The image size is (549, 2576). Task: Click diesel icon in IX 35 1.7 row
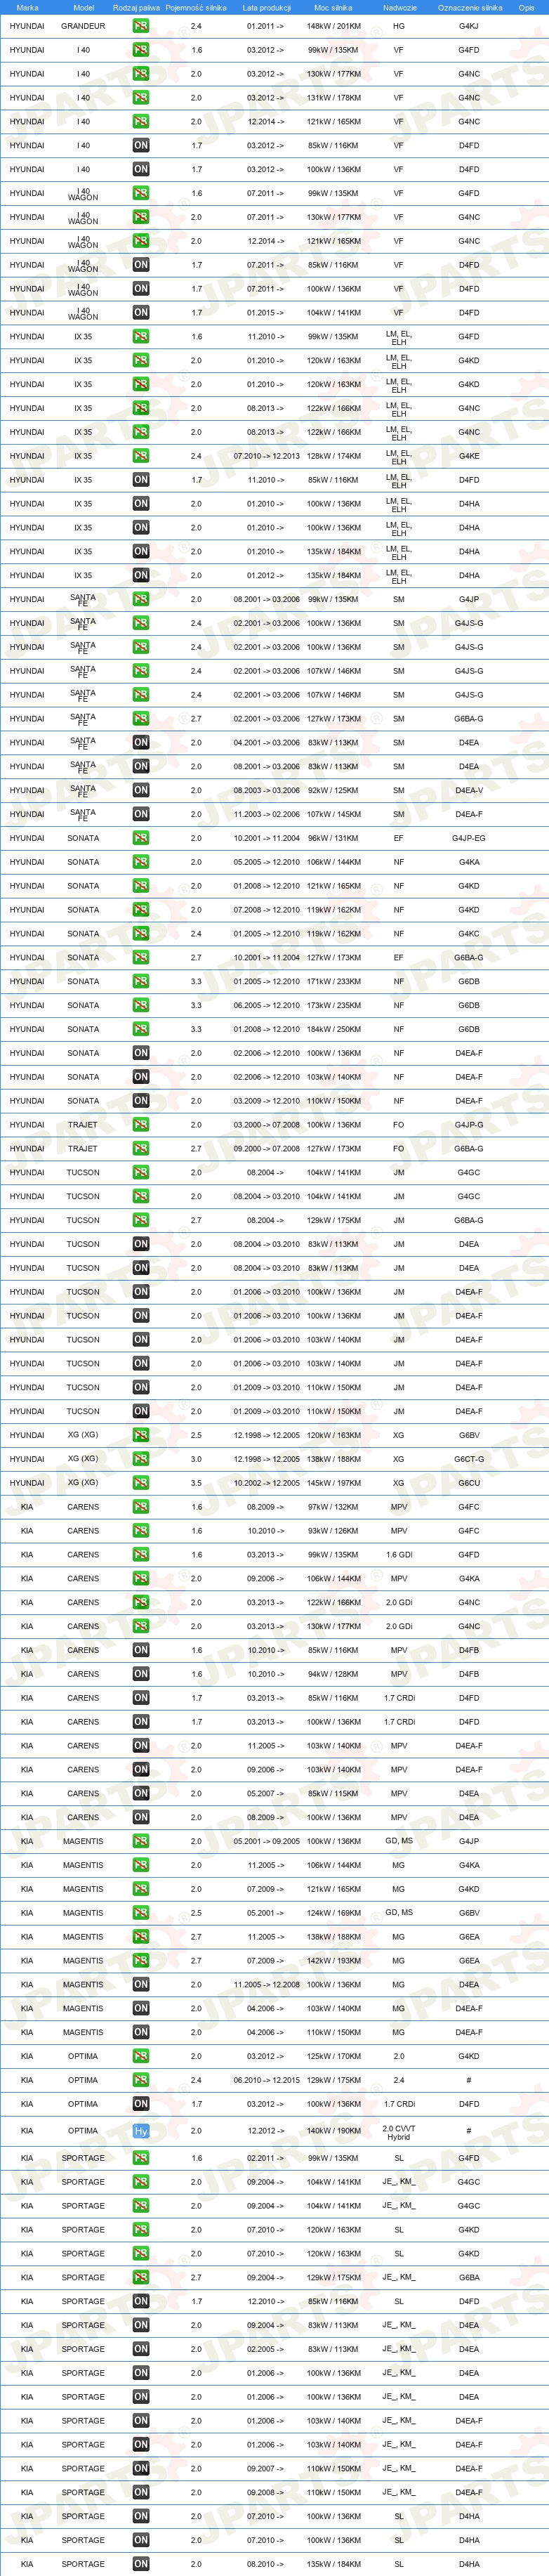click(141, 480)
